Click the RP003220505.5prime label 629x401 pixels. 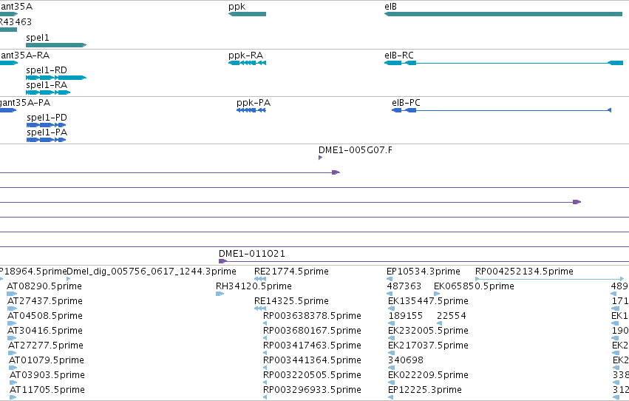tap(312, 375)
